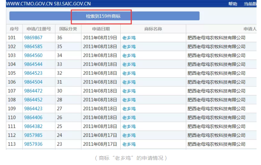Open trademark record 9864406
This screenshot has width=261, height=165.
click(33, 118)
